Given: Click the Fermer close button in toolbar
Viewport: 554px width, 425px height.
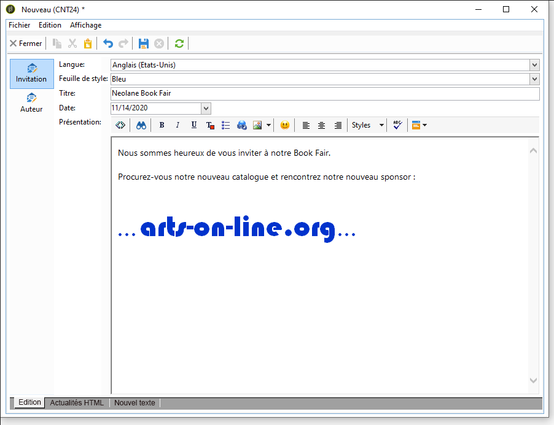Looking at the screenshot, I should click(x=26, y=44).
